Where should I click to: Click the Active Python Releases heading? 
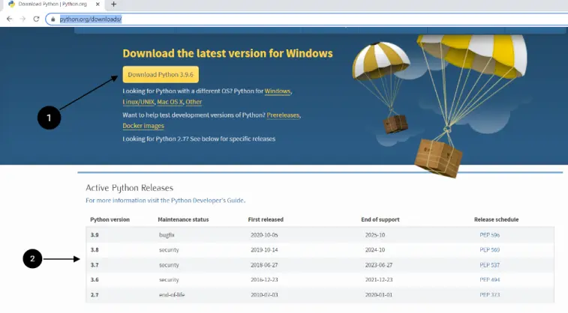129,188
